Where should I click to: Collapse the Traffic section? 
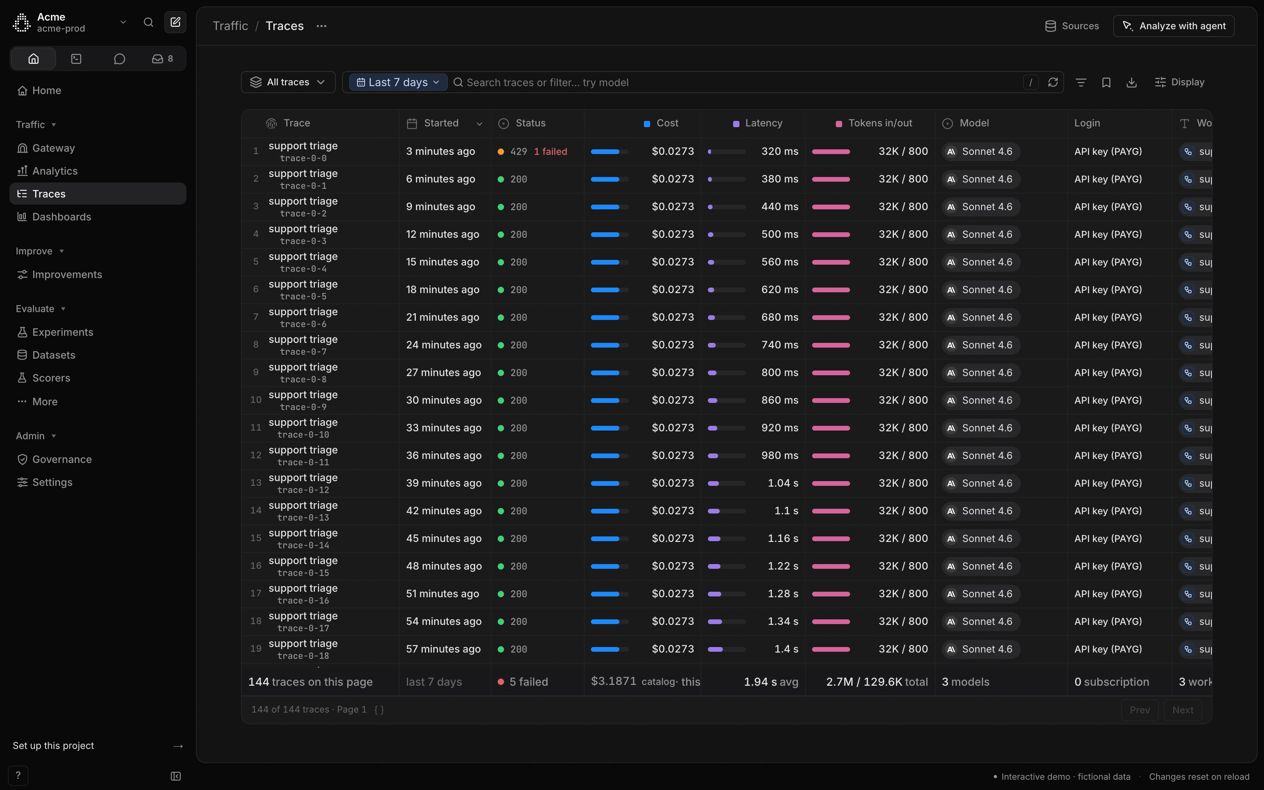[36, 124]
